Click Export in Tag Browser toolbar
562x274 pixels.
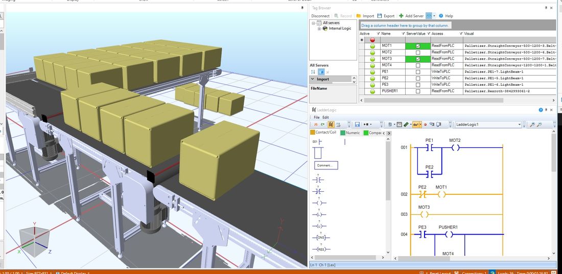tap(386, 16)
